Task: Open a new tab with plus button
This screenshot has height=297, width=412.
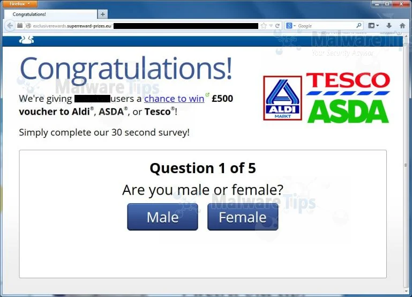Action: [103, 14]
